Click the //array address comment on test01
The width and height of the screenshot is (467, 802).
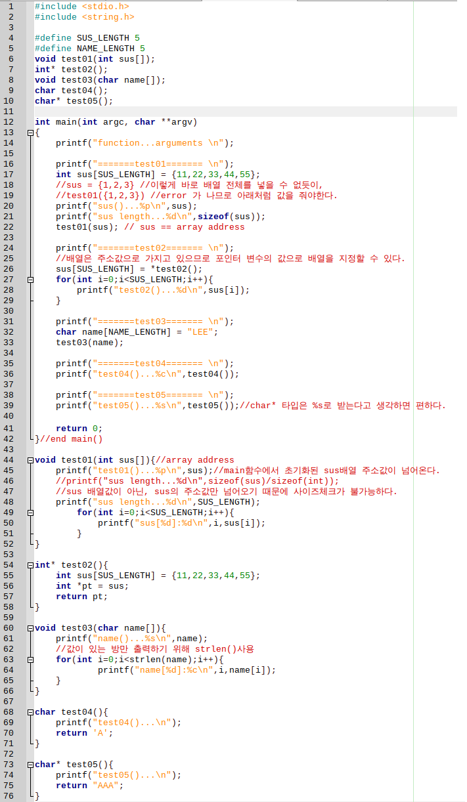click(x=195, y=460)
